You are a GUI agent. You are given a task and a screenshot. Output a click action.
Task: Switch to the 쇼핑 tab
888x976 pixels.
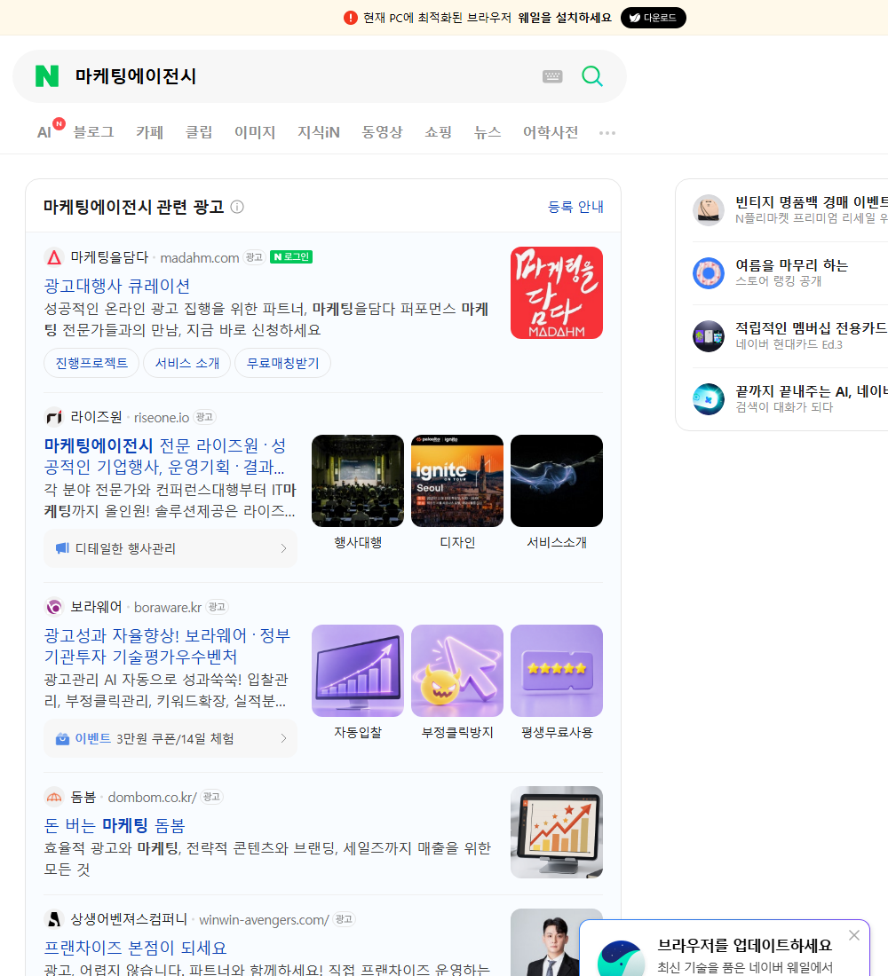[438, 132]
